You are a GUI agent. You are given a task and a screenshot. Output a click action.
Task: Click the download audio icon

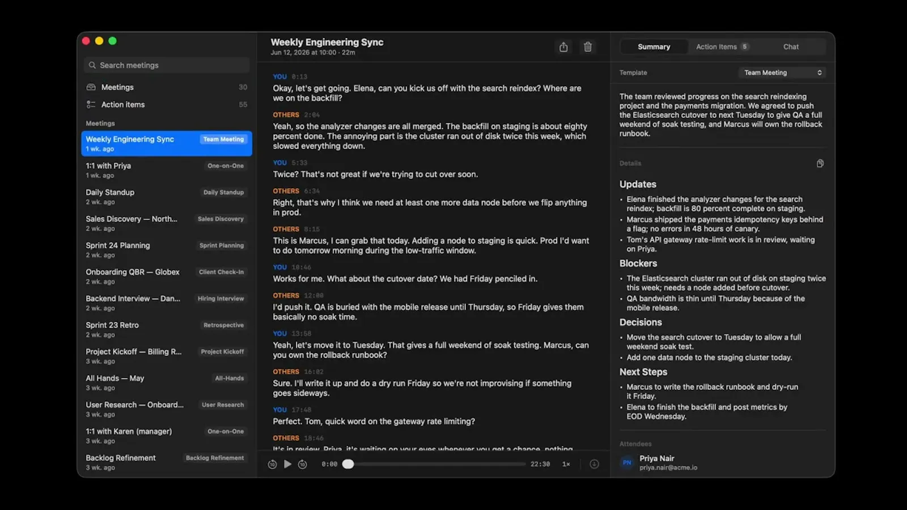(594, 464)
